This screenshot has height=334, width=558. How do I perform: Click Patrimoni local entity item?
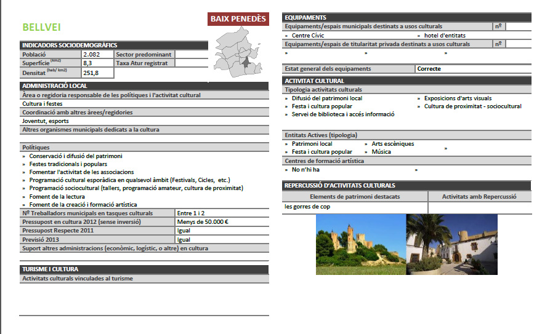pyautogui.click(x=312, y=144)
